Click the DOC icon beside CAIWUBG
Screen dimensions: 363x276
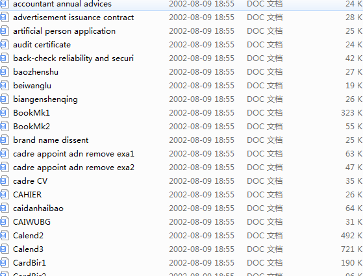4,222
